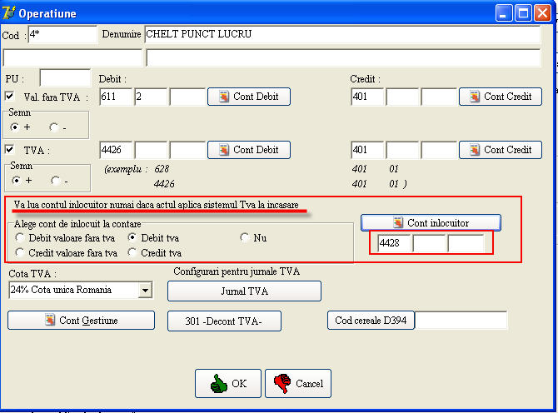558x413 pixels.
Task: Click the PU input field
Action: [x=65, y=78]
